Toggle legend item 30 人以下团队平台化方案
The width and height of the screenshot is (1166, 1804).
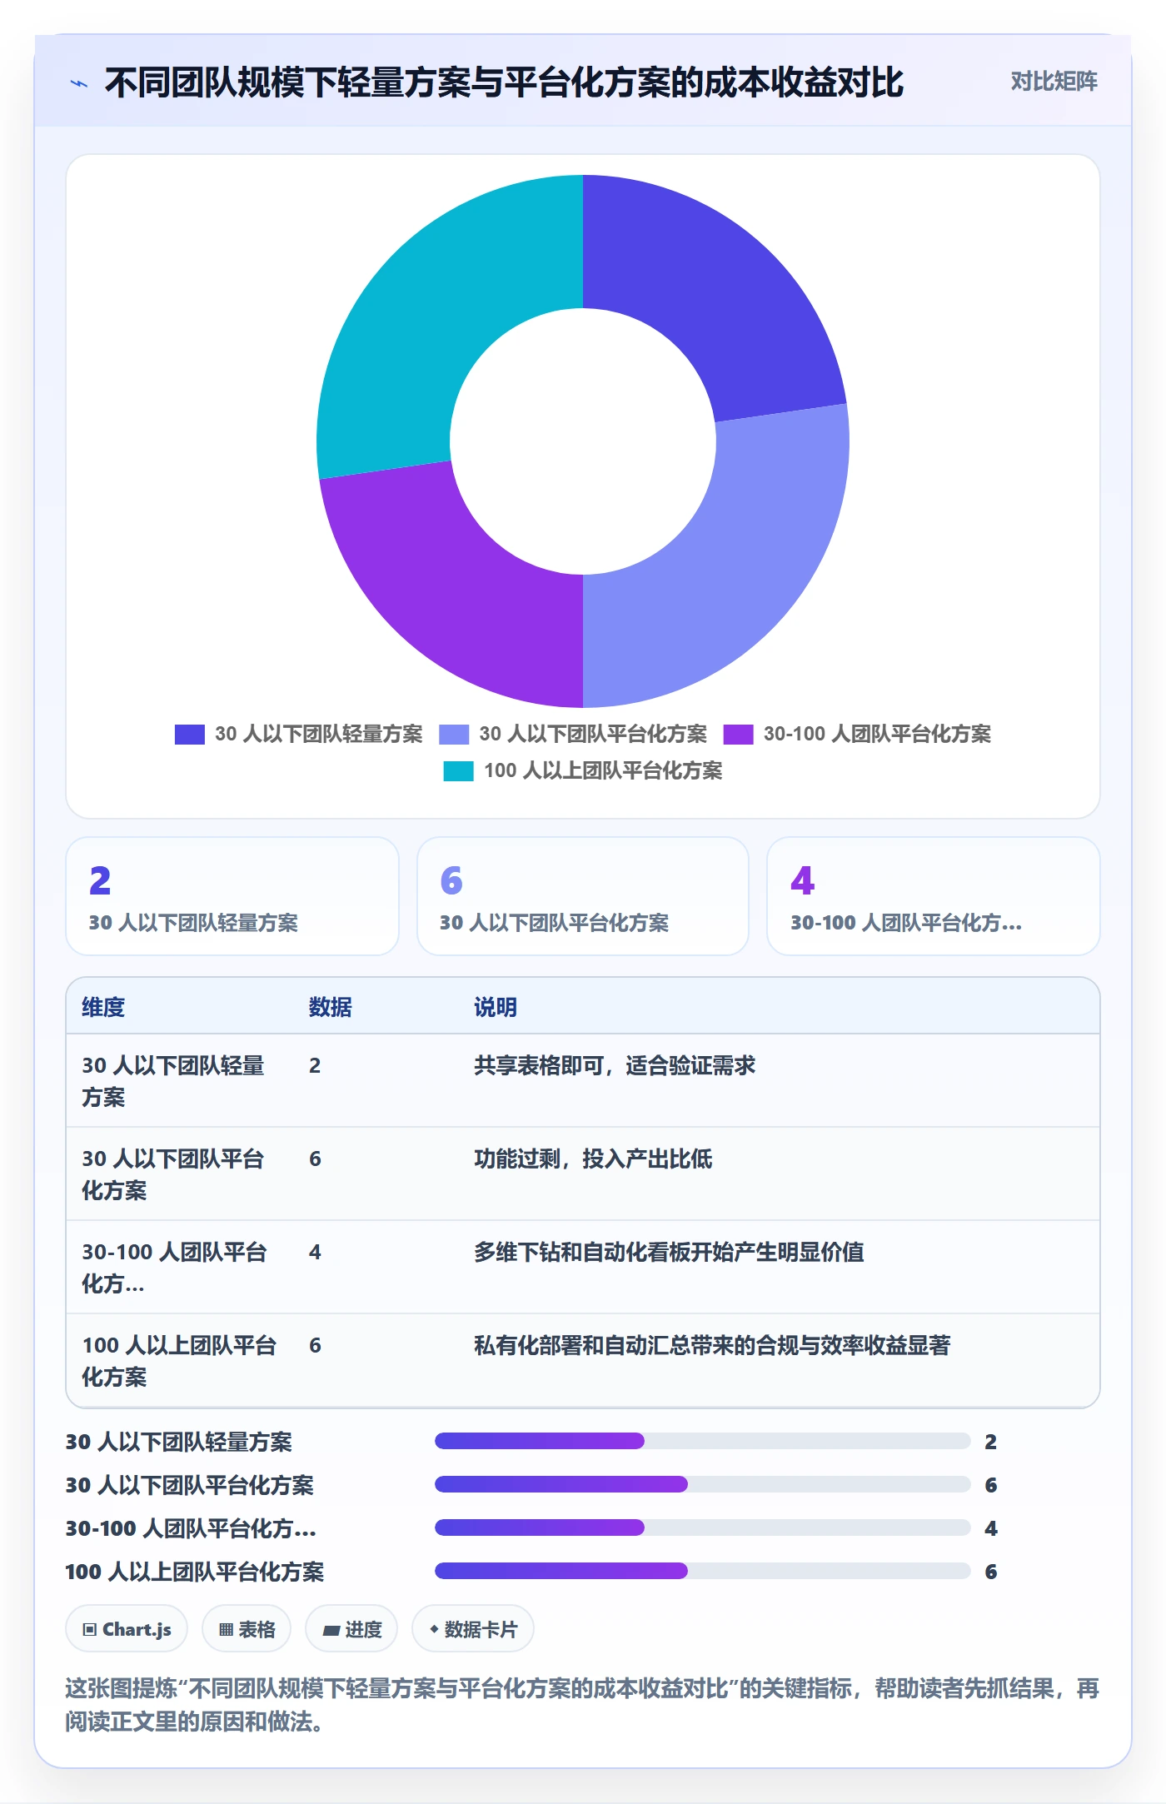click(x=573, y=734)
